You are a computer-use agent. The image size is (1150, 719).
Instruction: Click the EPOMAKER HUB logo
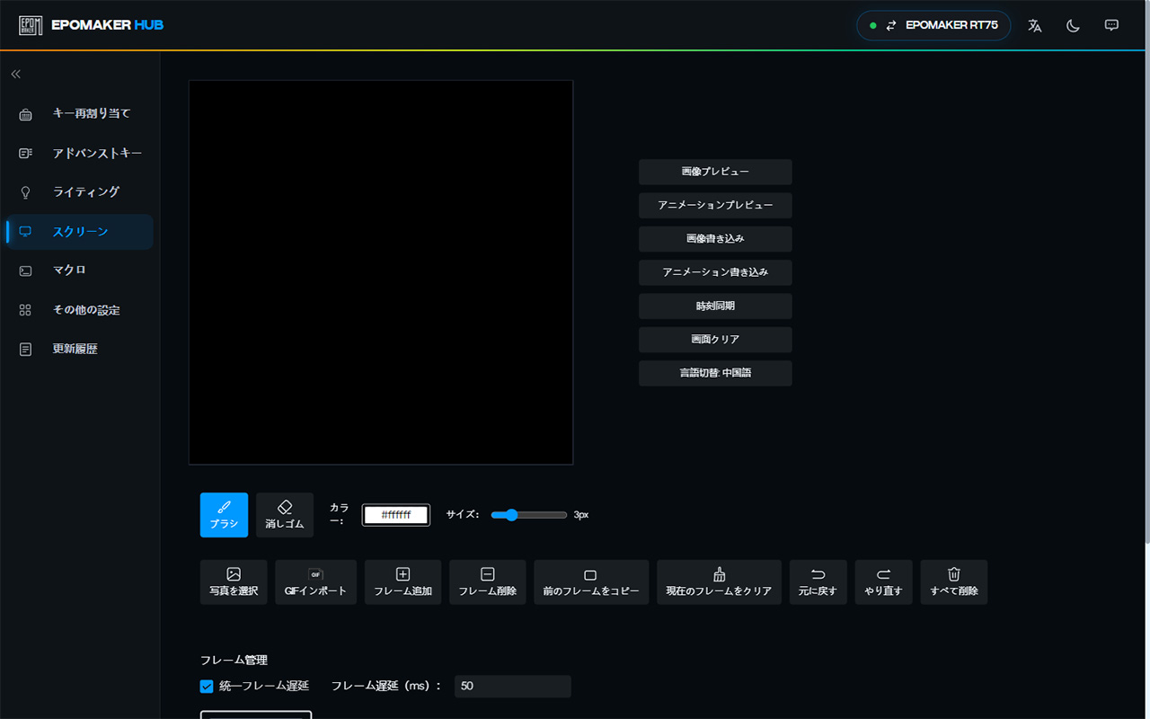91,25
